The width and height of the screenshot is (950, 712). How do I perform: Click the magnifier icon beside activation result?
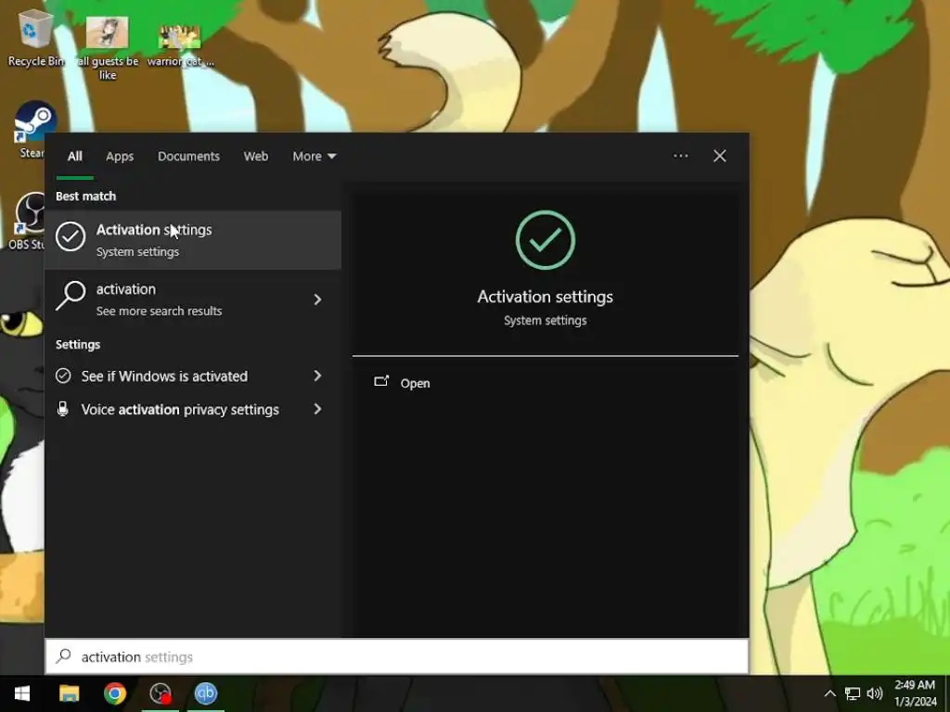tap(71, 296)
